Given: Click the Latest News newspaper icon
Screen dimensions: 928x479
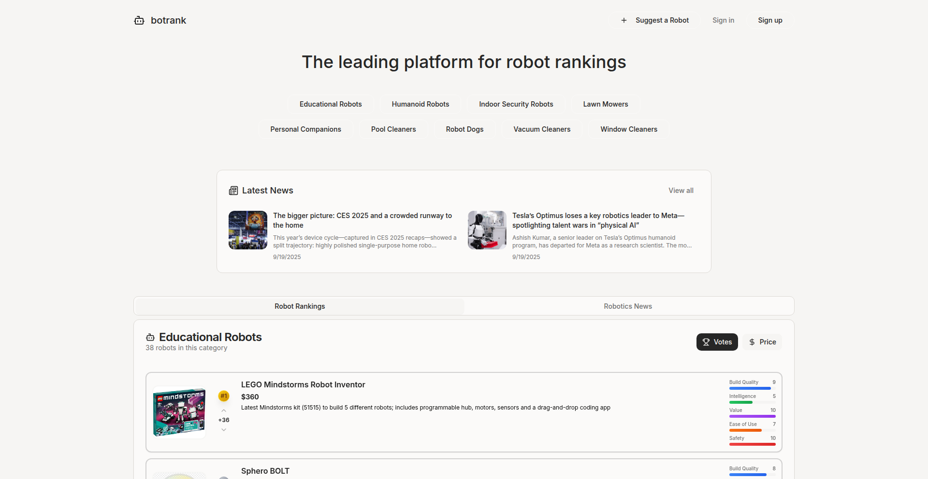Looking at the screenshot, I should click(x=233, y=191).
